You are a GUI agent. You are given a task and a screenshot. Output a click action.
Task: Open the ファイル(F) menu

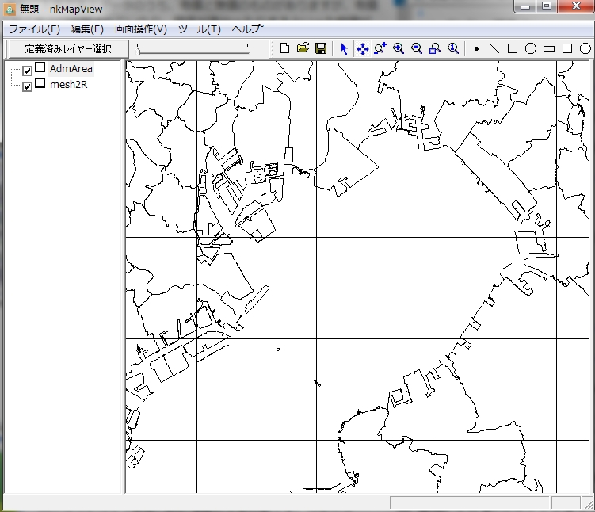pyautogui.click(x=34, y=29)
